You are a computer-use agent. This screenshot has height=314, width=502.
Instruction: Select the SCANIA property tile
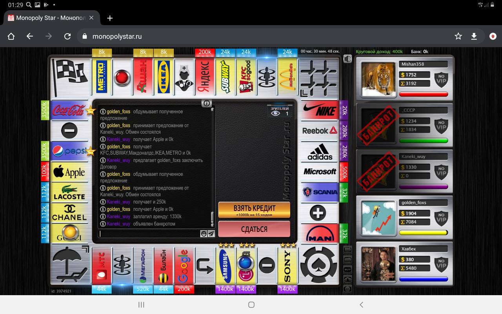pos(320,192)
